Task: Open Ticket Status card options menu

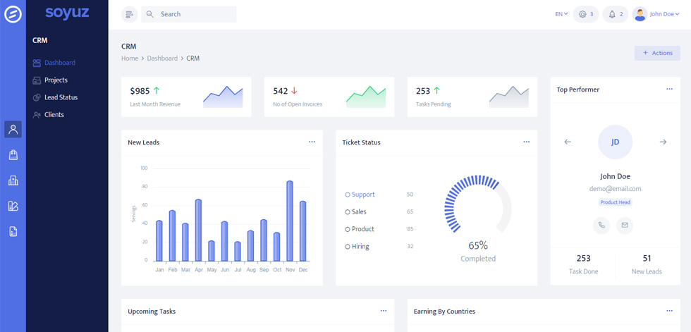Action: pyautogui.click(x=527, y=142)
